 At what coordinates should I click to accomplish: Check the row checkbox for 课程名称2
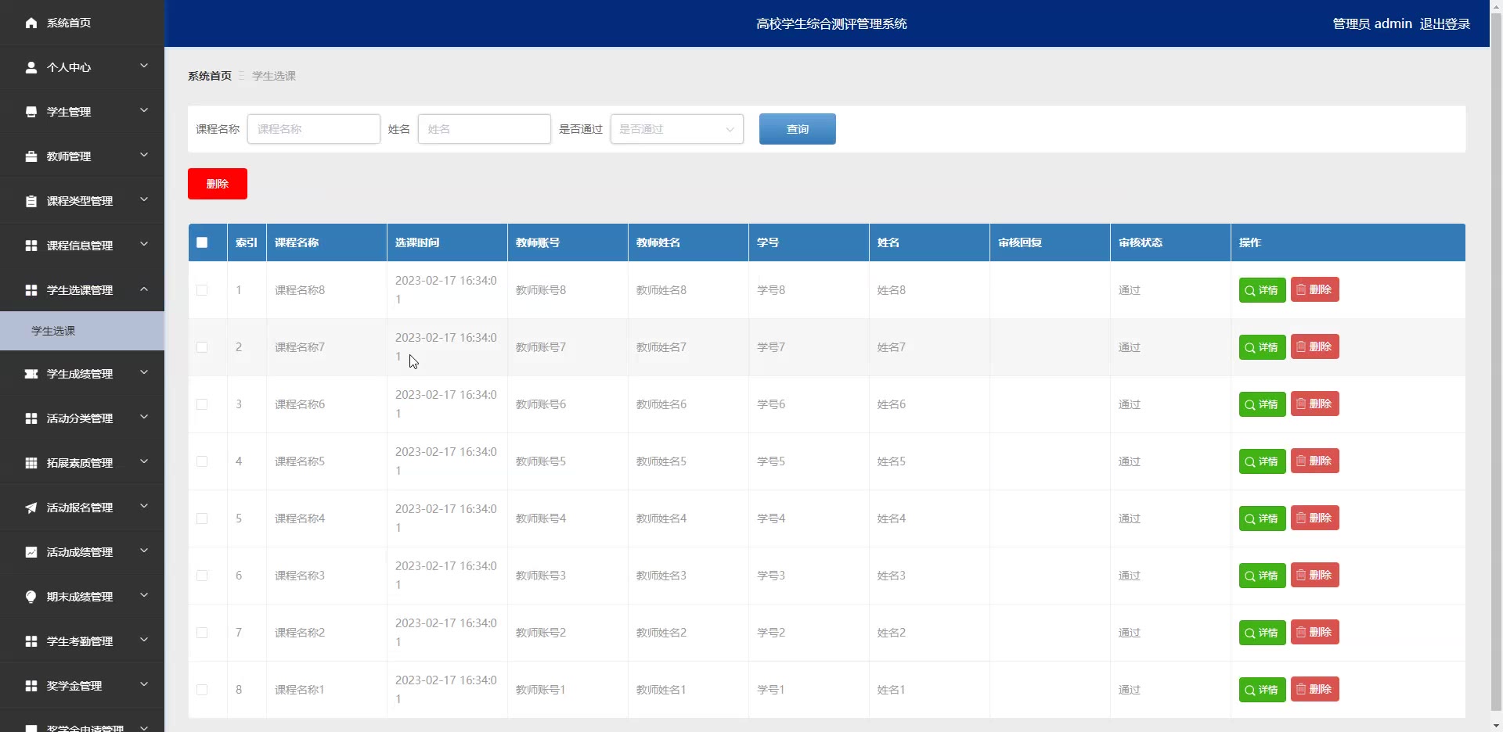pyautogui.click(x=202, y=633)
